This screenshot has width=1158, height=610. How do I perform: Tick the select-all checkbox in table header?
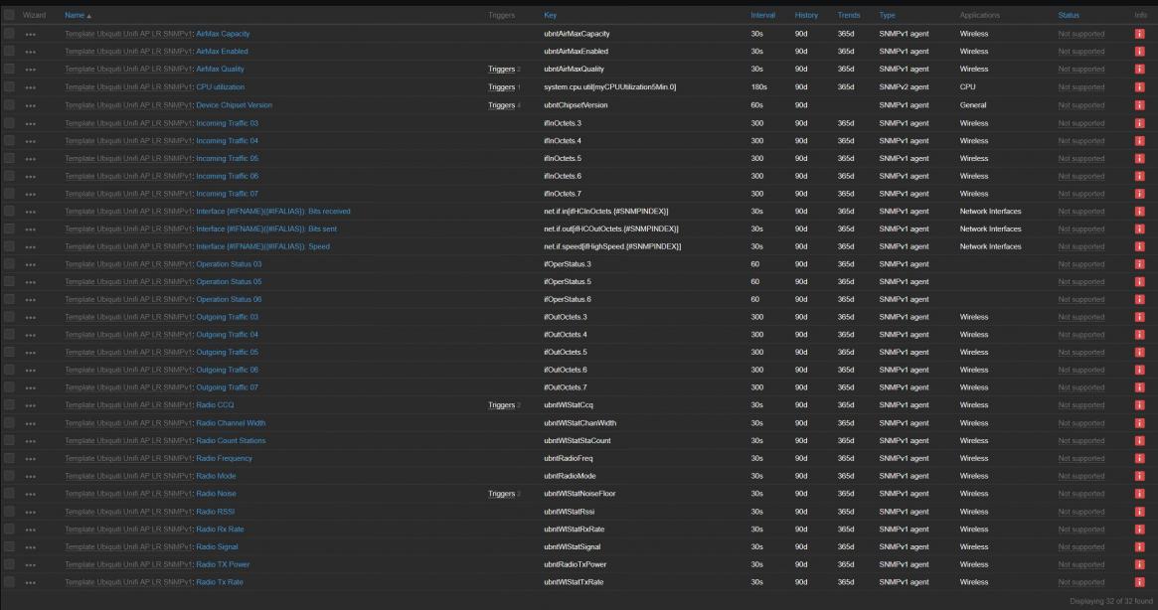coord(10,15)
